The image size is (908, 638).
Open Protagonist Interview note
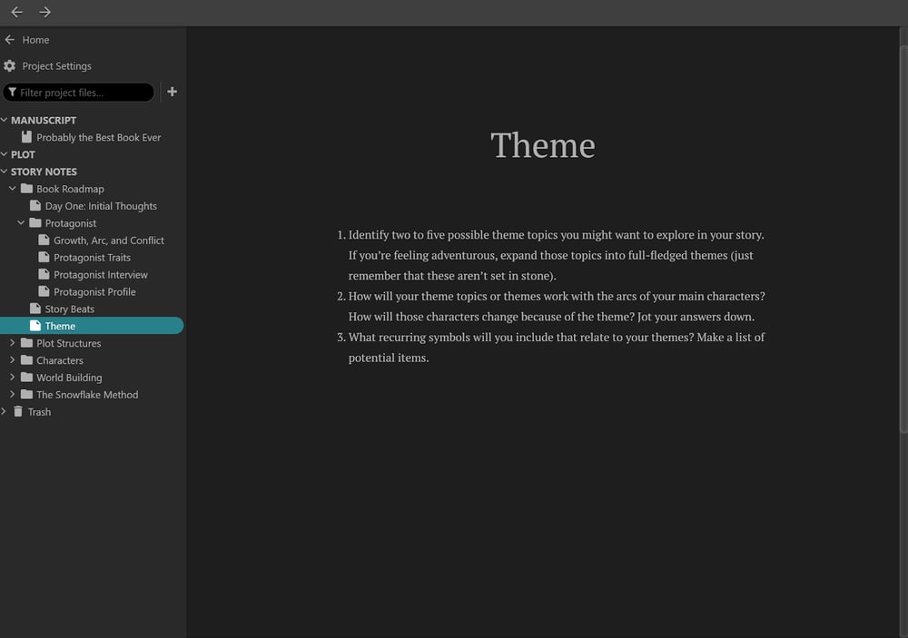coord(101,274)
